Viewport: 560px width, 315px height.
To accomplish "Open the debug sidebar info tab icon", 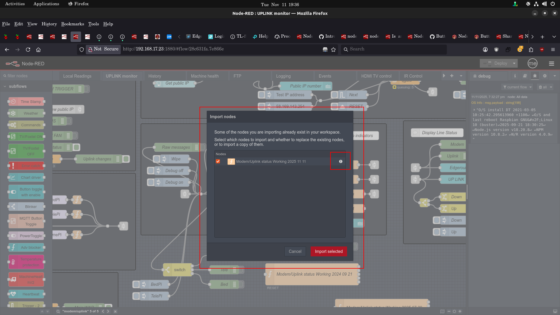I will (515, 76).
